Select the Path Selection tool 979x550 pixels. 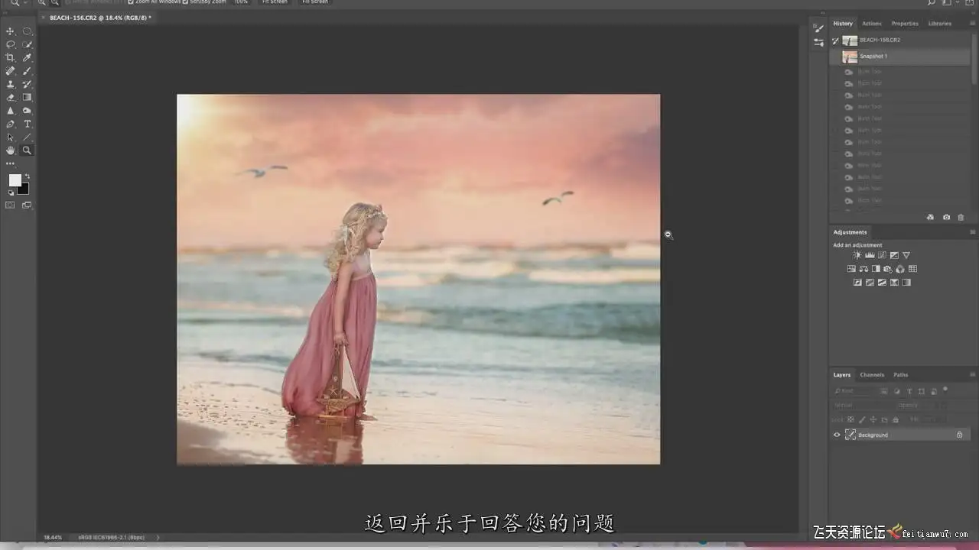tap(11, 137)
